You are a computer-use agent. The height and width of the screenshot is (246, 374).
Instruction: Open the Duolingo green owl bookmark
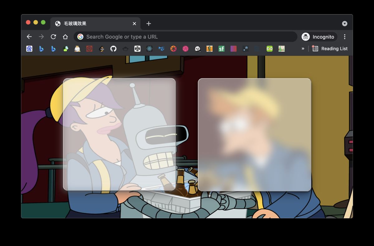[270, 49]
